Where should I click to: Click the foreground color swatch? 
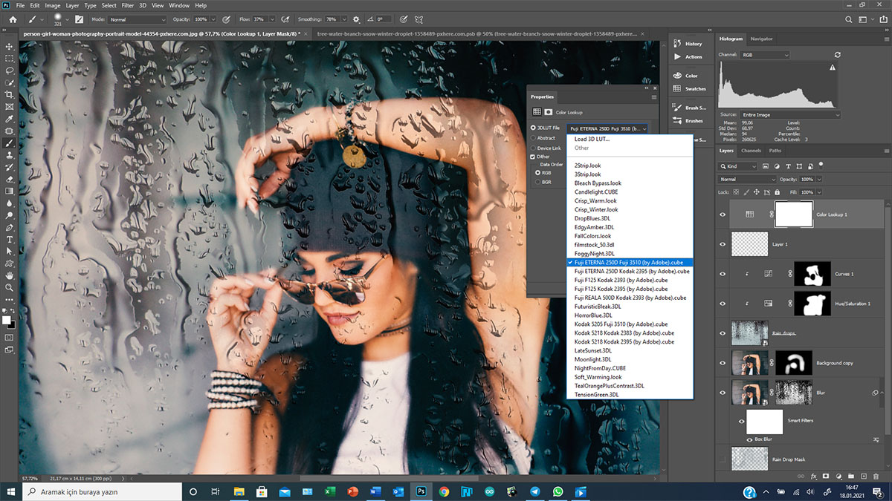coord(7,320)
